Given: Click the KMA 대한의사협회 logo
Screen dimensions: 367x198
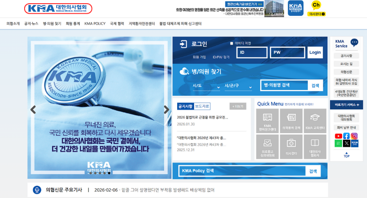Looking at the screenshot, I should (58, 9).
